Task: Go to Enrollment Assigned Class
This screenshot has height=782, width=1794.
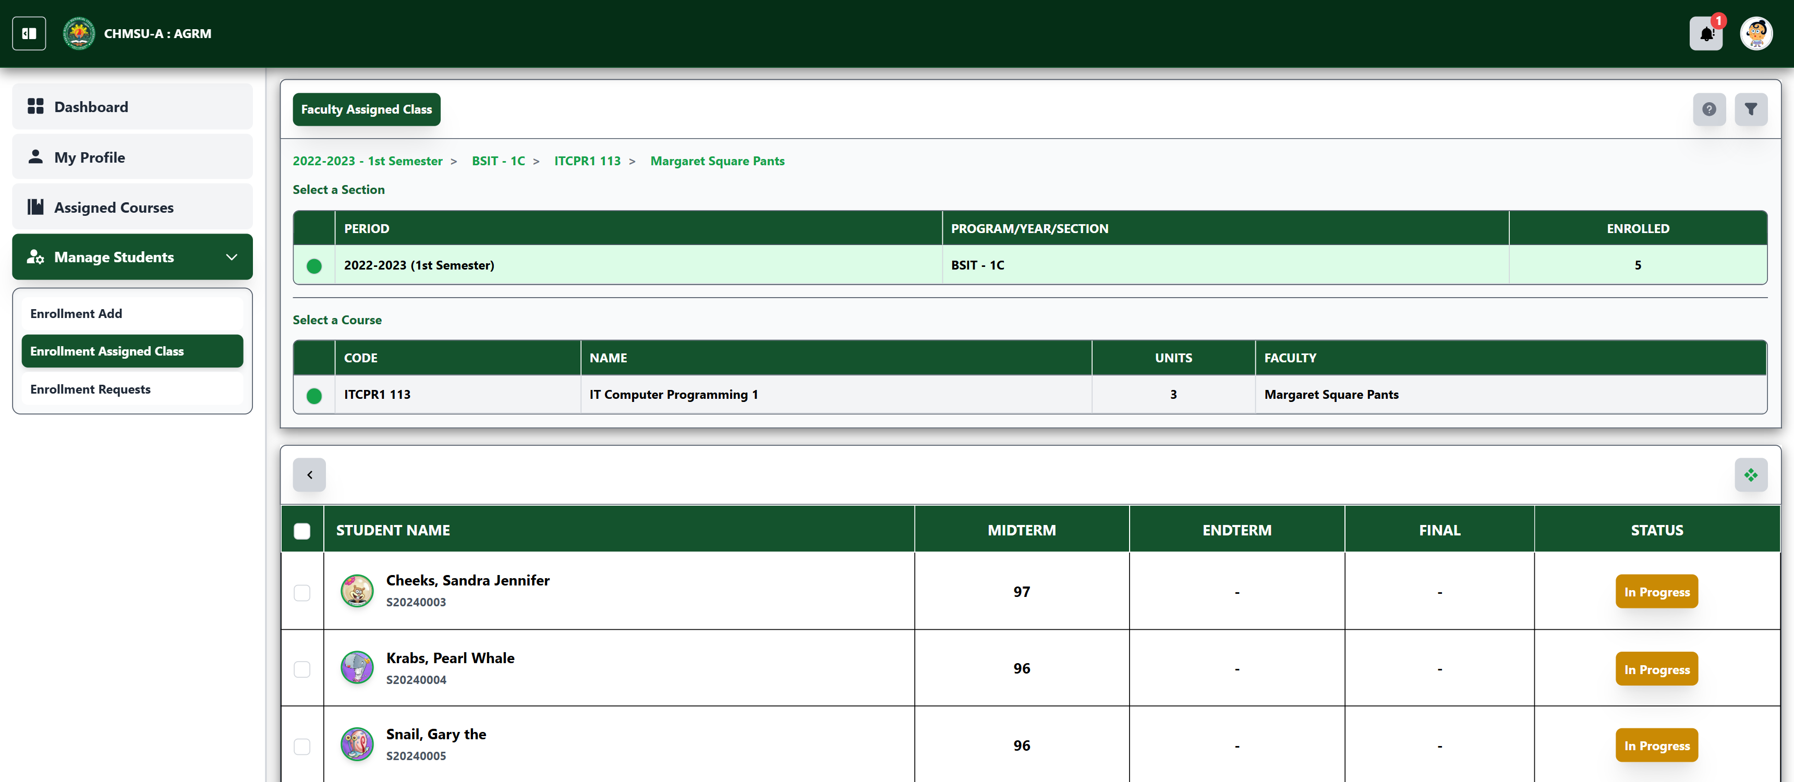Action: (132, 351)
